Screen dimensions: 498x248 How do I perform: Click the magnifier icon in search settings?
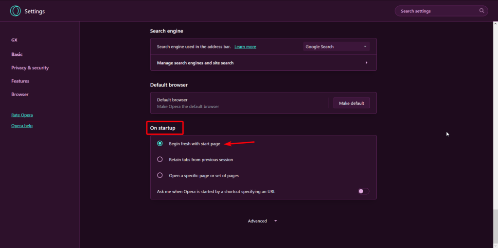tap(482, 11)
